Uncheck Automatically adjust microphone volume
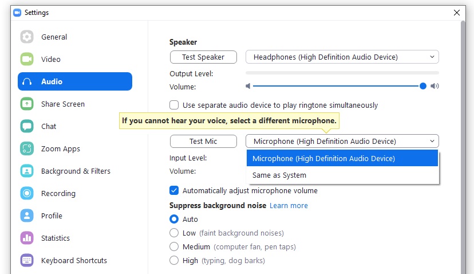 tap(174, 190)
